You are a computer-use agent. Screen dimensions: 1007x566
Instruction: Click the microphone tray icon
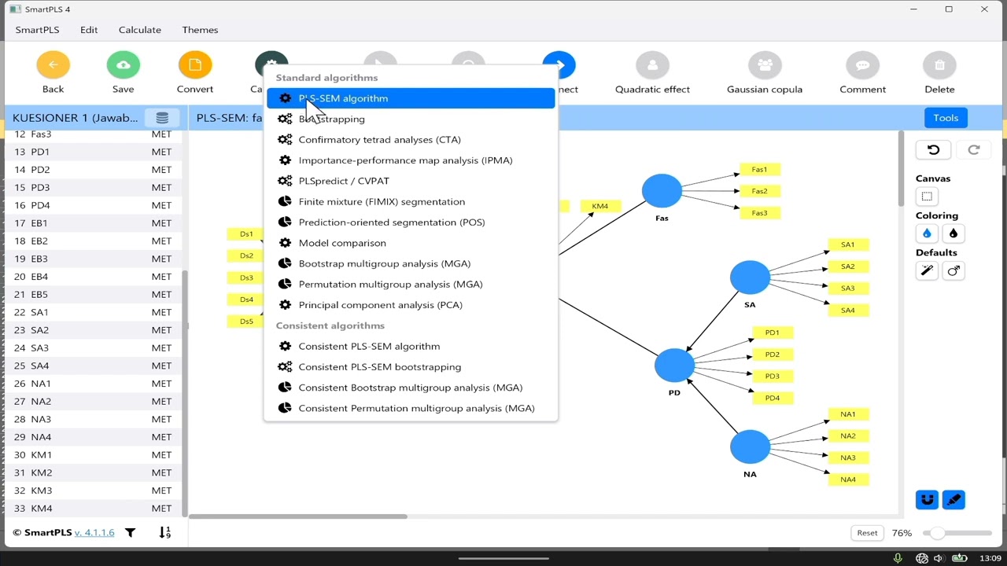(898, 558)
